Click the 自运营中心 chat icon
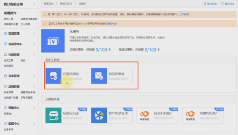238x135 pixels. click(6, 44)
